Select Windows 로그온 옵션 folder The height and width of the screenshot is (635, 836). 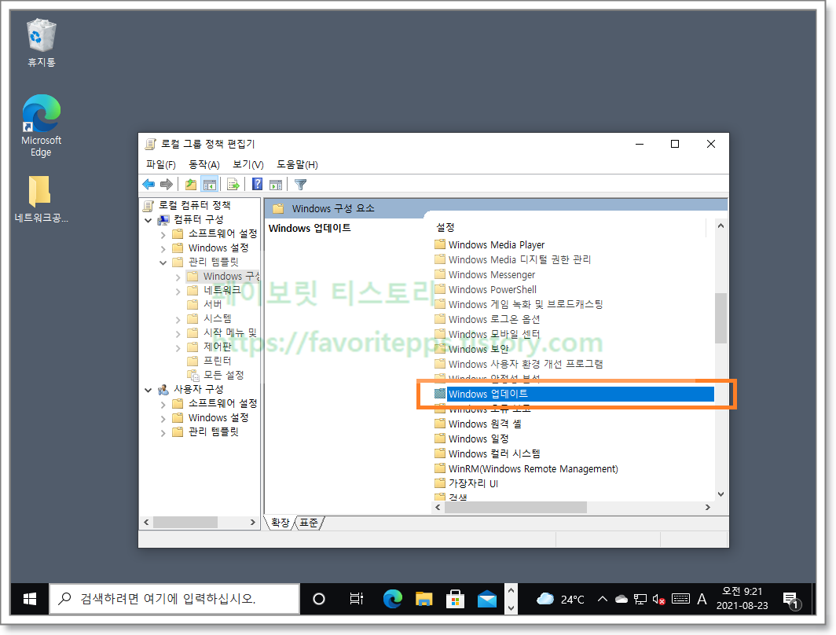pos(487,319)
